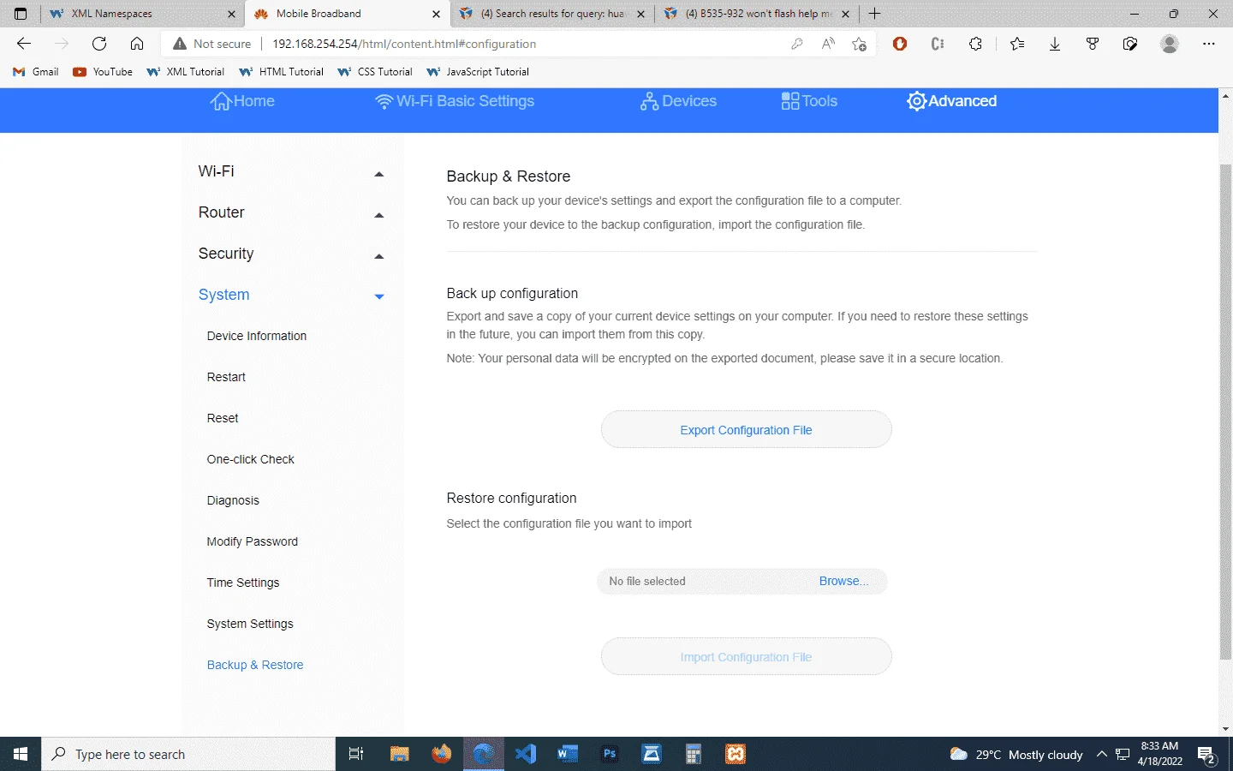
Task: Click the taskbar search box
Action: [x=188, y=754]
